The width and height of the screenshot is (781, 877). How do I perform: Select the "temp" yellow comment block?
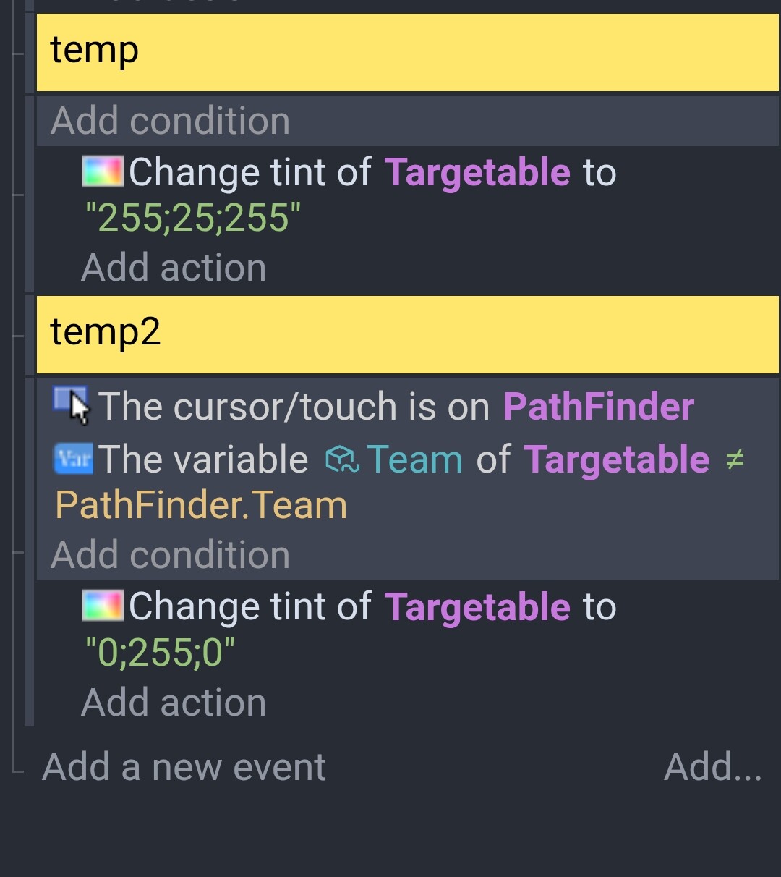point(407,52)
